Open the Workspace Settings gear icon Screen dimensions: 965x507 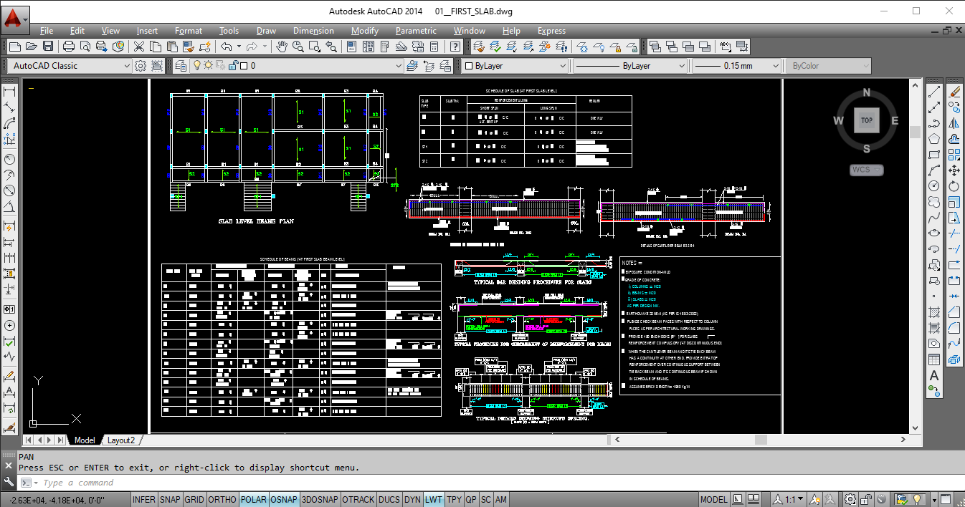click(141, 66)
